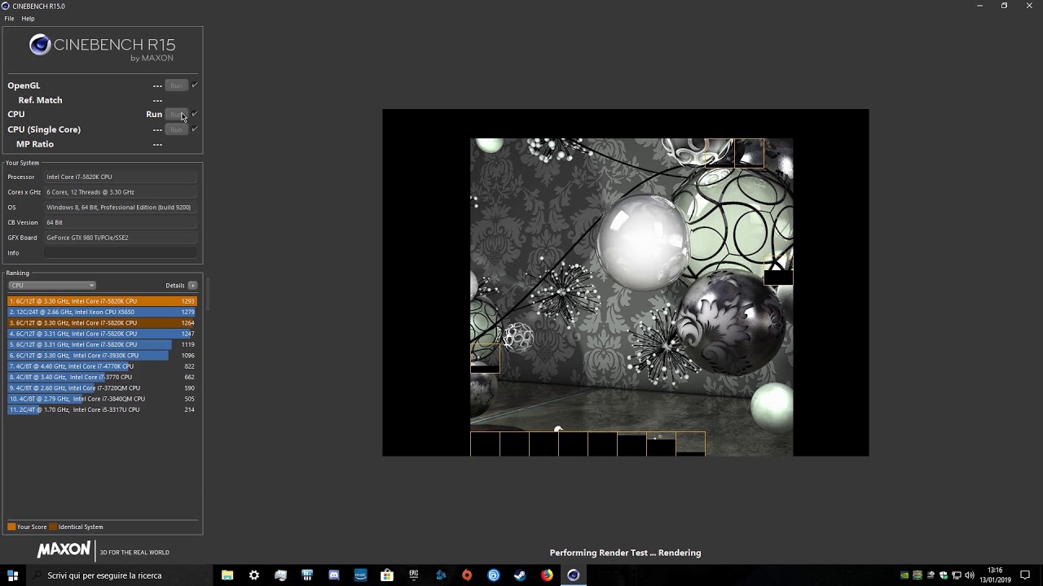Click the Cinebench R15 logo
This screenshot has width=1043, height=586.
(x=103, y=47)
